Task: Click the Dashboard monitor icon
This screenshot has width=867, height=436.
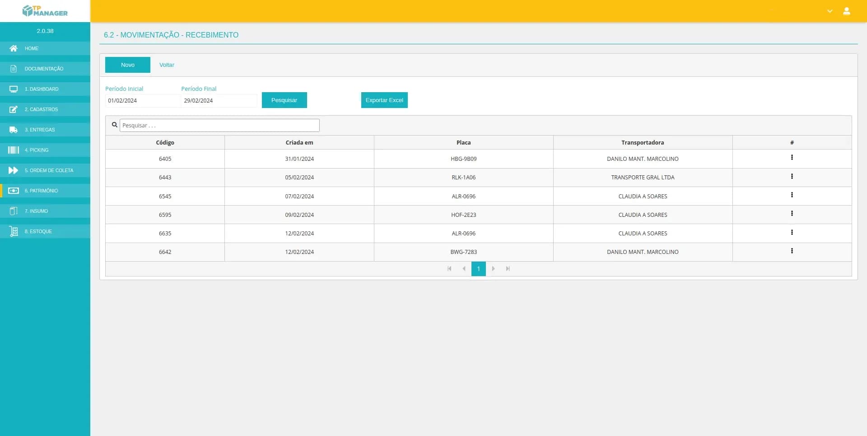Action: 14,89
